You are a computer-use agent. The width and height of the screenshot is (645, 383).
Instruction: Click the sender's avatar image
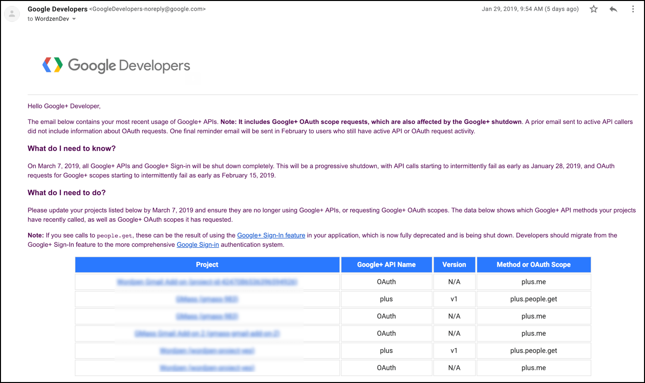(x=12, y=13)
